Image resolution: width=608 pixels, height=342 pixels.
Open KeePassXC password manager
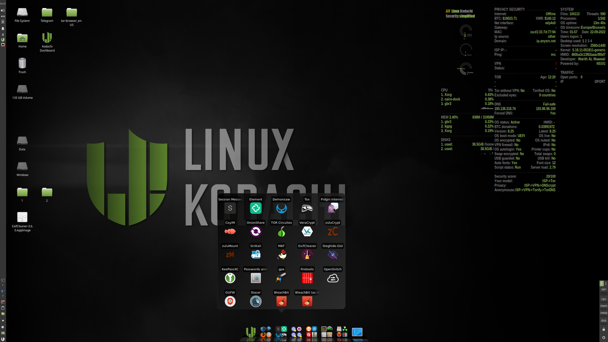click(x=230, y=278)
